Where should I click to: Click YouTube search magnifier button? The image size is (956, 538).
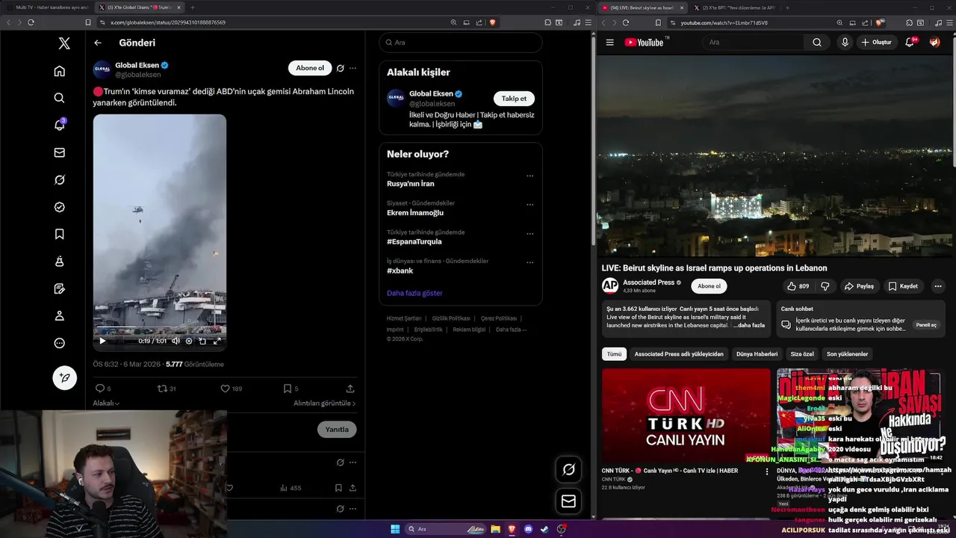click(817, 43)
